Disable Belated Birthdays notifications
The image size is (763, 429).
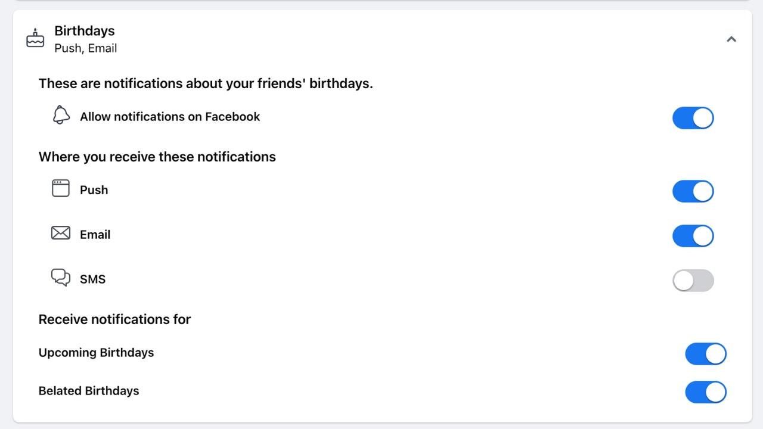[706, 392]
